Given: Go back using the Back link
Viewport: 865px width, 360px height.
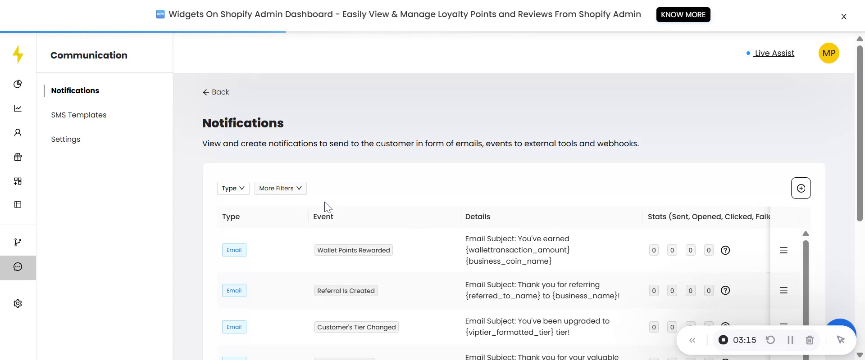Looking at the screenshot, I should pos(216,92).
